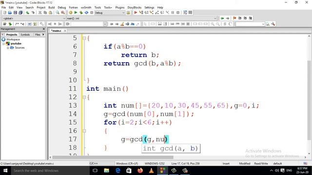This screenshot has height=175, width=312.
Task: Toggle bookmark with the orange flag icon
Action: coord(234,18)
